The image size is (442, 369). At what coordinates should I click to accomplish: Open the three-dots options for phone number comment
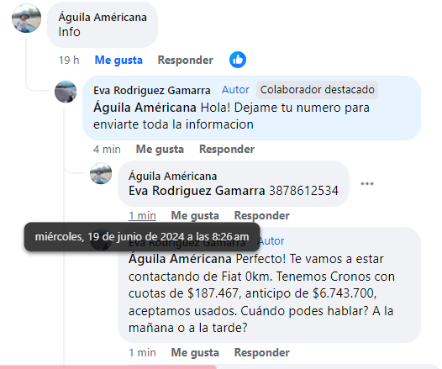[367, 183]
